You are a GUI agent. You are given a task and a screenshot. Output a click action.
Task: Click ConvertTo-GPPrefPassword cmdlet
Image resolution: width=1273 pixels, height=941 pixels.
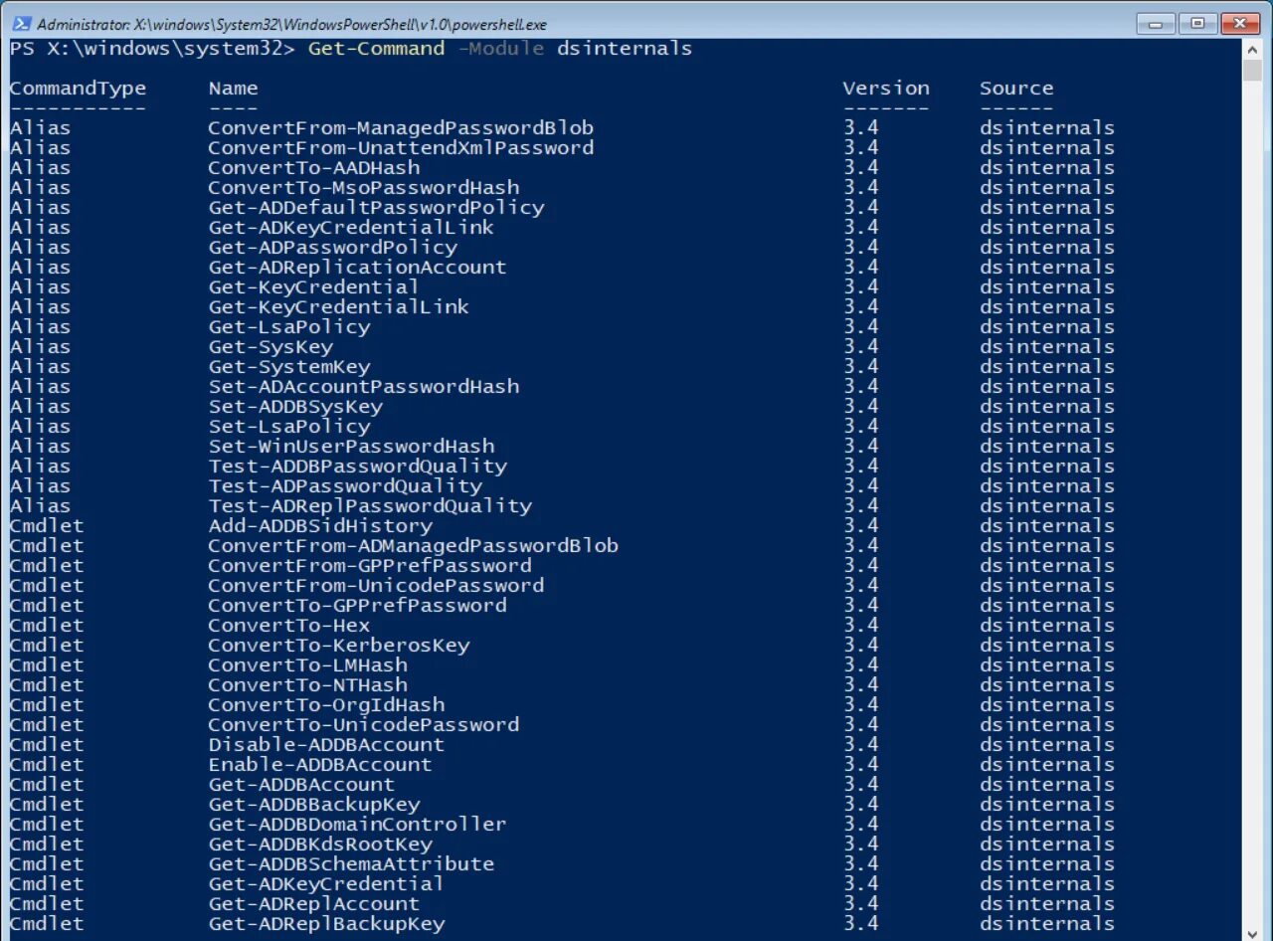357,606
